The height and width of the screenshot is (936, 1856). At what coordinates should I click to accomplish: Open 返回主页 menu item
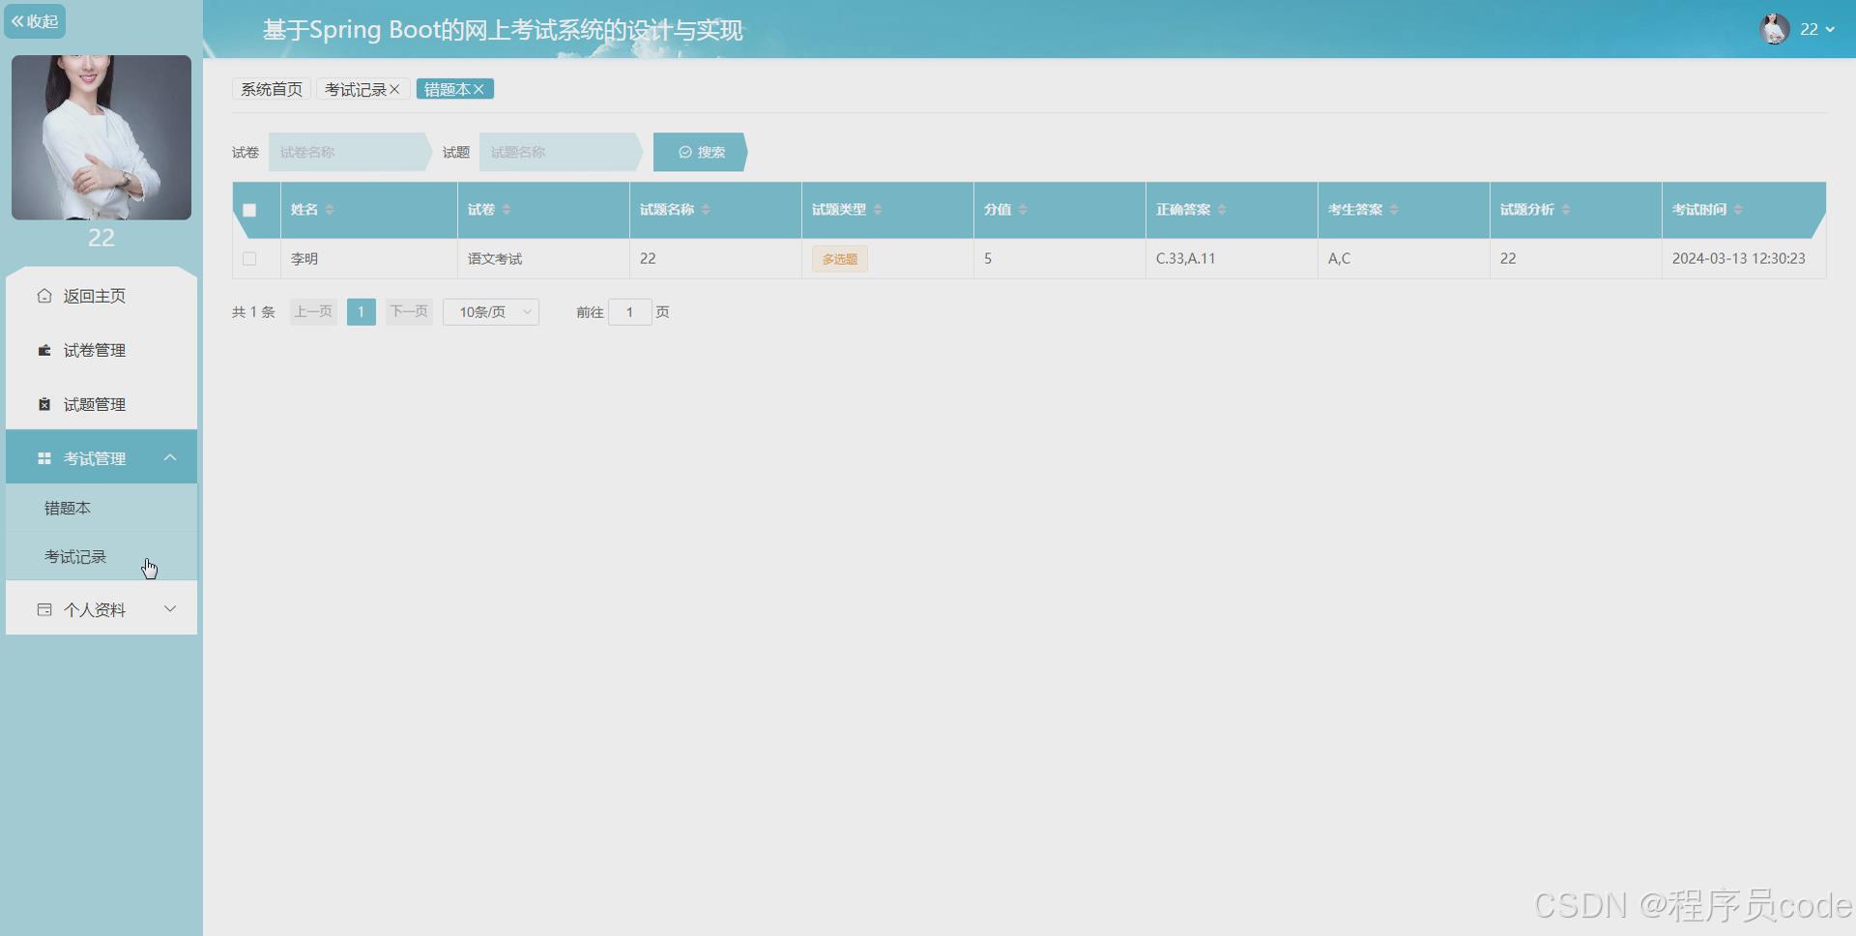(101, 296)
